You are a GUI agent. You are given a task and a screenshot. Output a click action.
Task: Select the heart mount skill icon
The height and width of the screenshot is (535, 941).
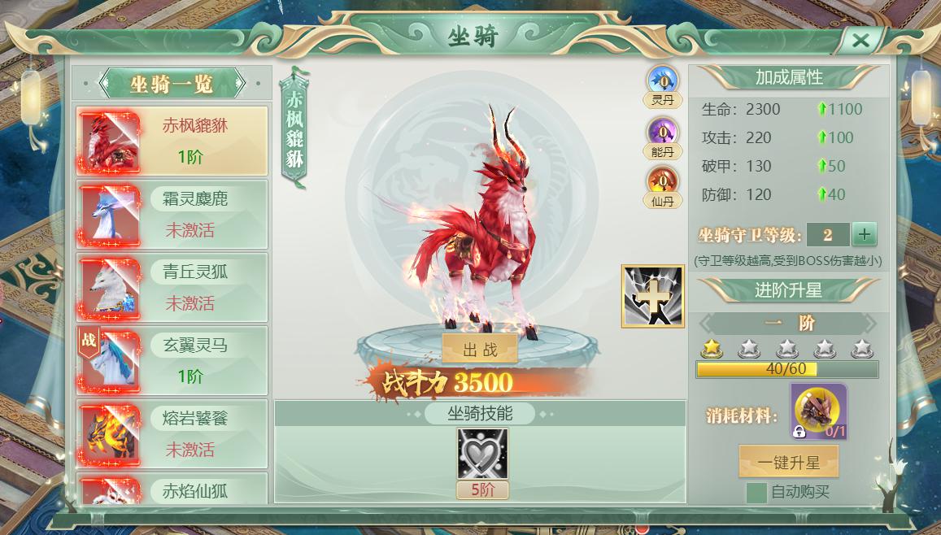[482, 454]
